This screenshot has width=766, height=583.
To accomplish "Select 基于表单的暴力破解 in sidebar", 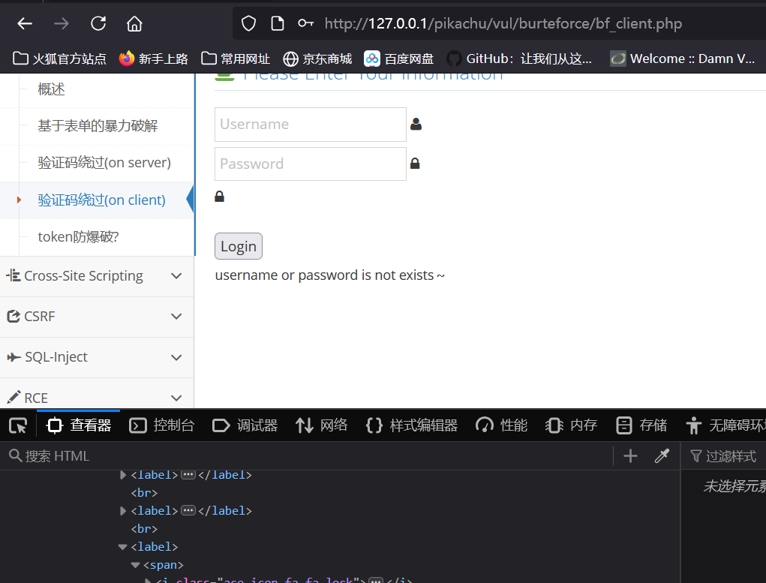I will click(98, 126).
